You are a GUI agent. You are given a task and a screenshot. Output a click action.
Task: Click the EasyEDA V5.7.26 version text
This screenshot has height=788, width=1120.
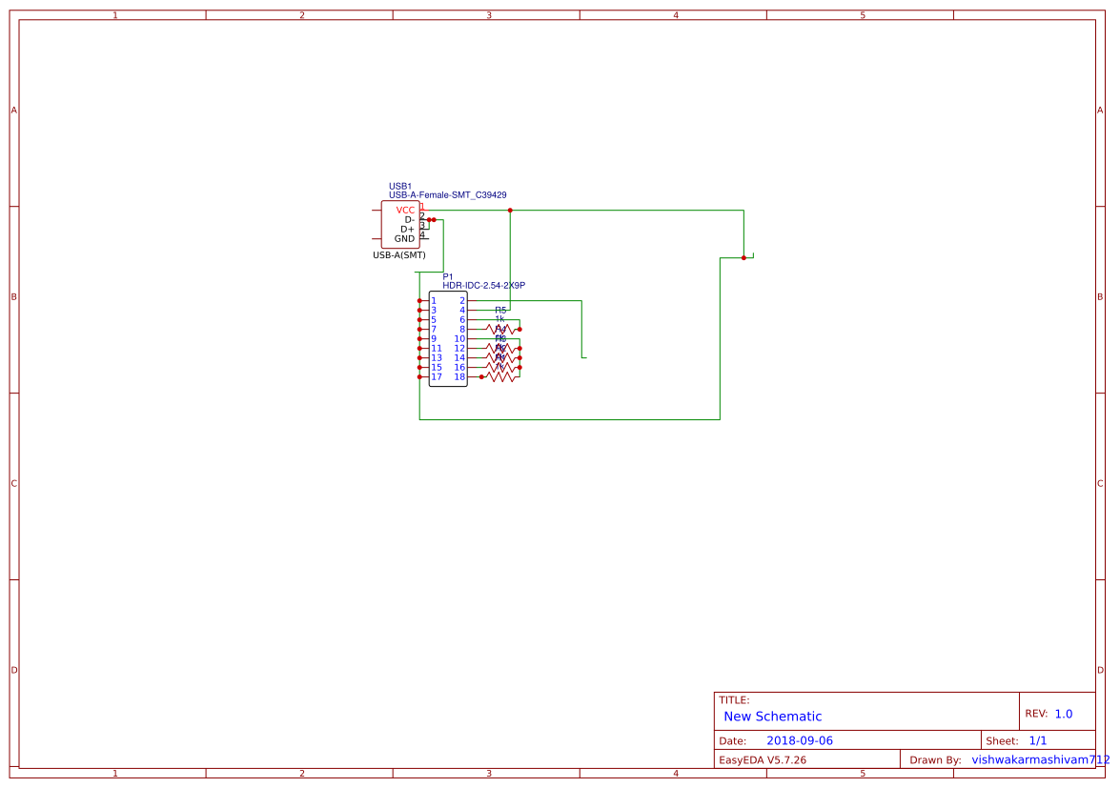click(763, 759)
